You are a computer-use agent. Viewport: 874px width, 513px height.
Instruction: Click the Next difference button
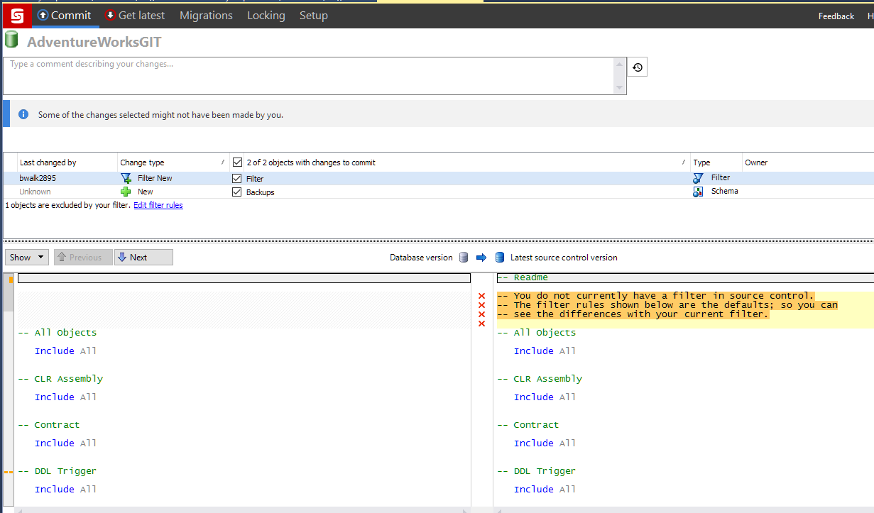[144, 258]
